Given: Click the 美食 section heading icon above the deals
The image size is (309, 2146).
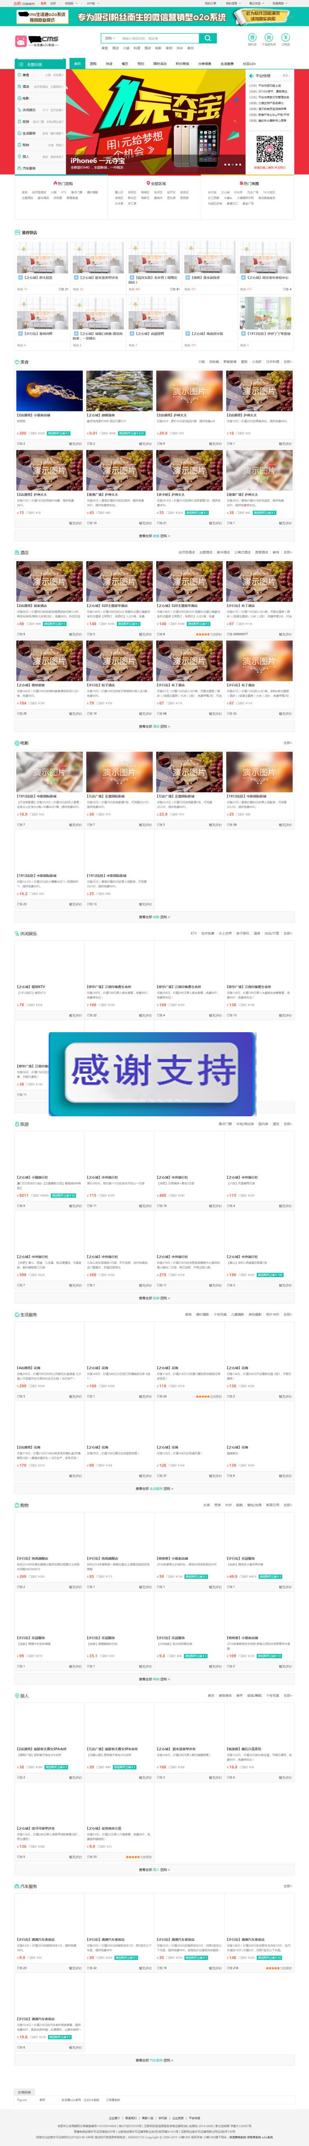Looking at the screenshot, I should coord(17,361).
